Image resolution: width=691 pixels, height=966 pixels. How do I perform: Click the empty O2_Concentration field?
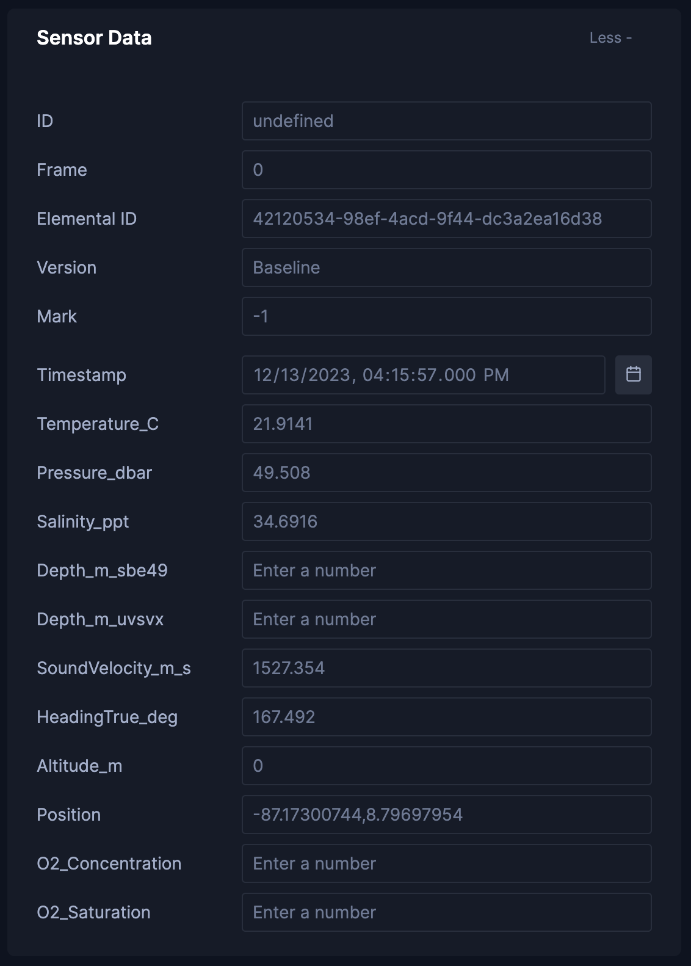tap(446, 863)
